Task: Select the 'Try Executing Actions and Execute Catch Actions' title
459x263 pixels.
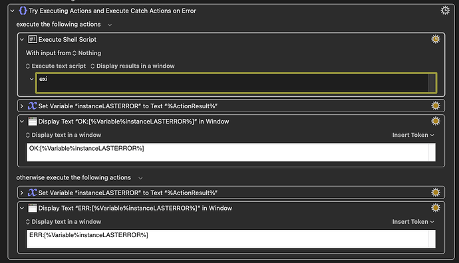Action: [112, 11]
